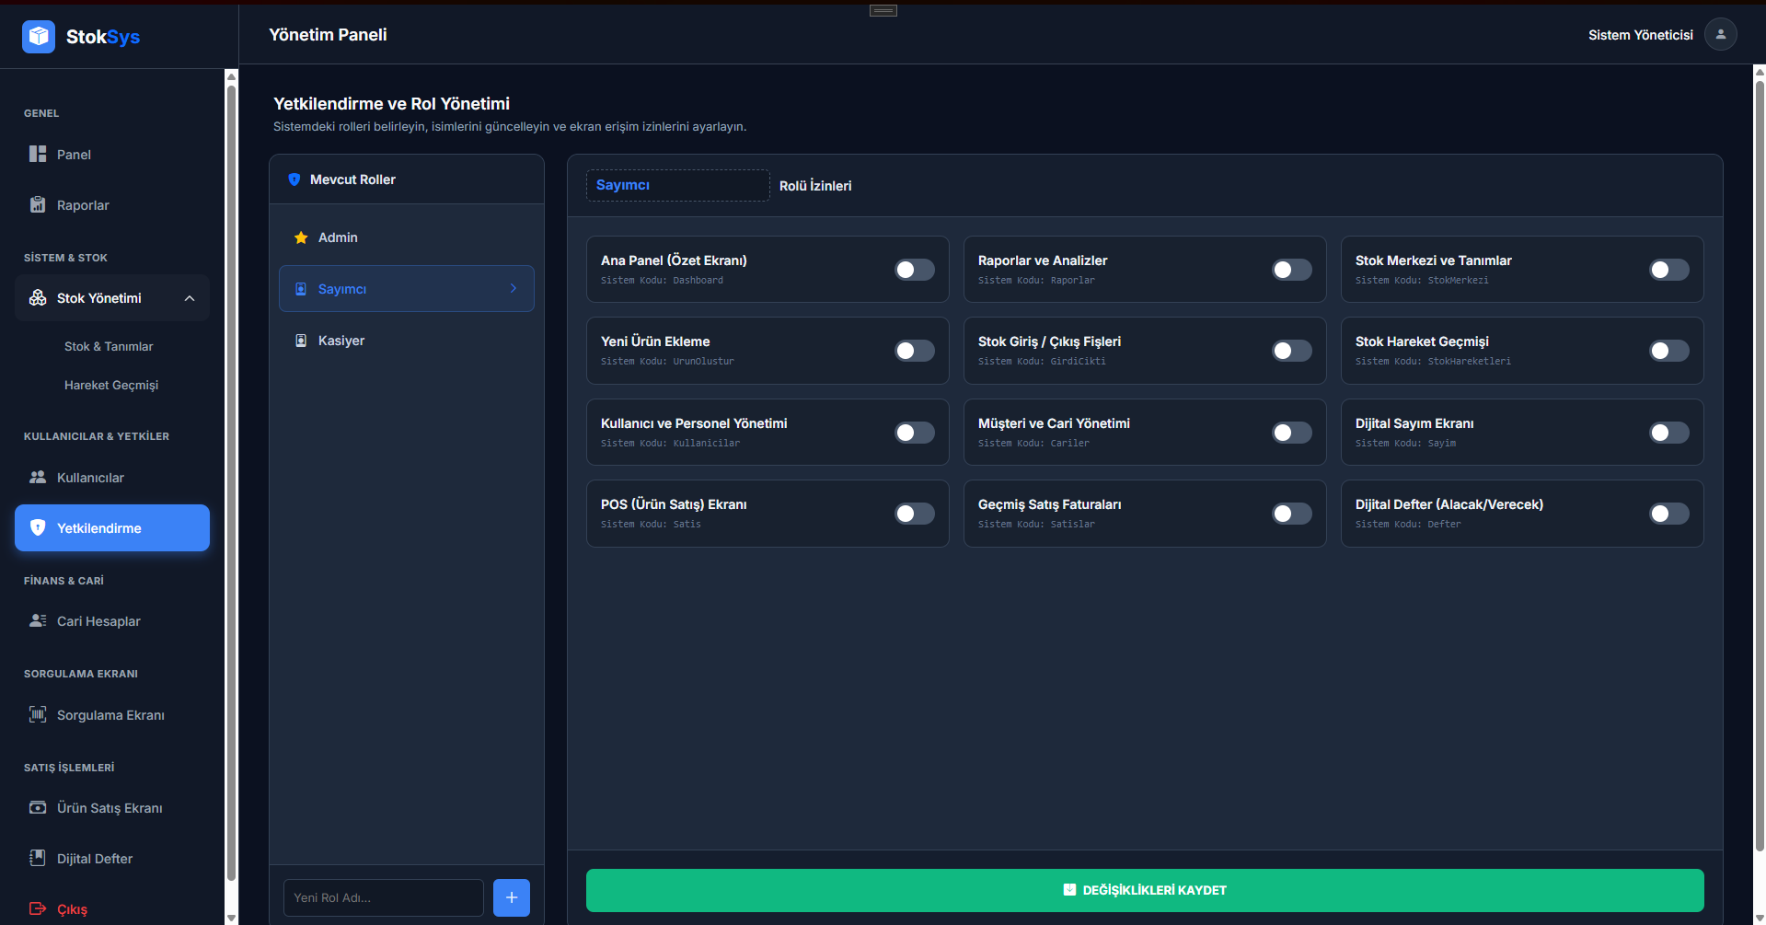Click the Kullanıcılar people icon
Viewport: 1766px width, 925px height.
pyautogui.click(x=38, y=477)
